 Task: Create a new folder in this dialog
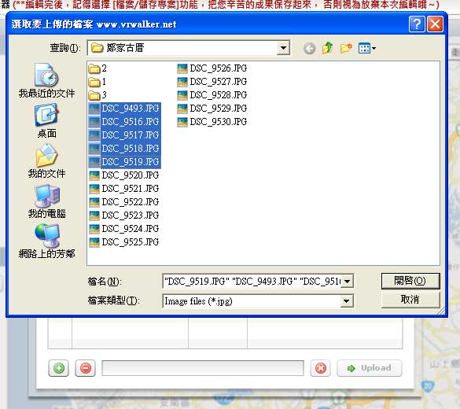click(346, 48)
